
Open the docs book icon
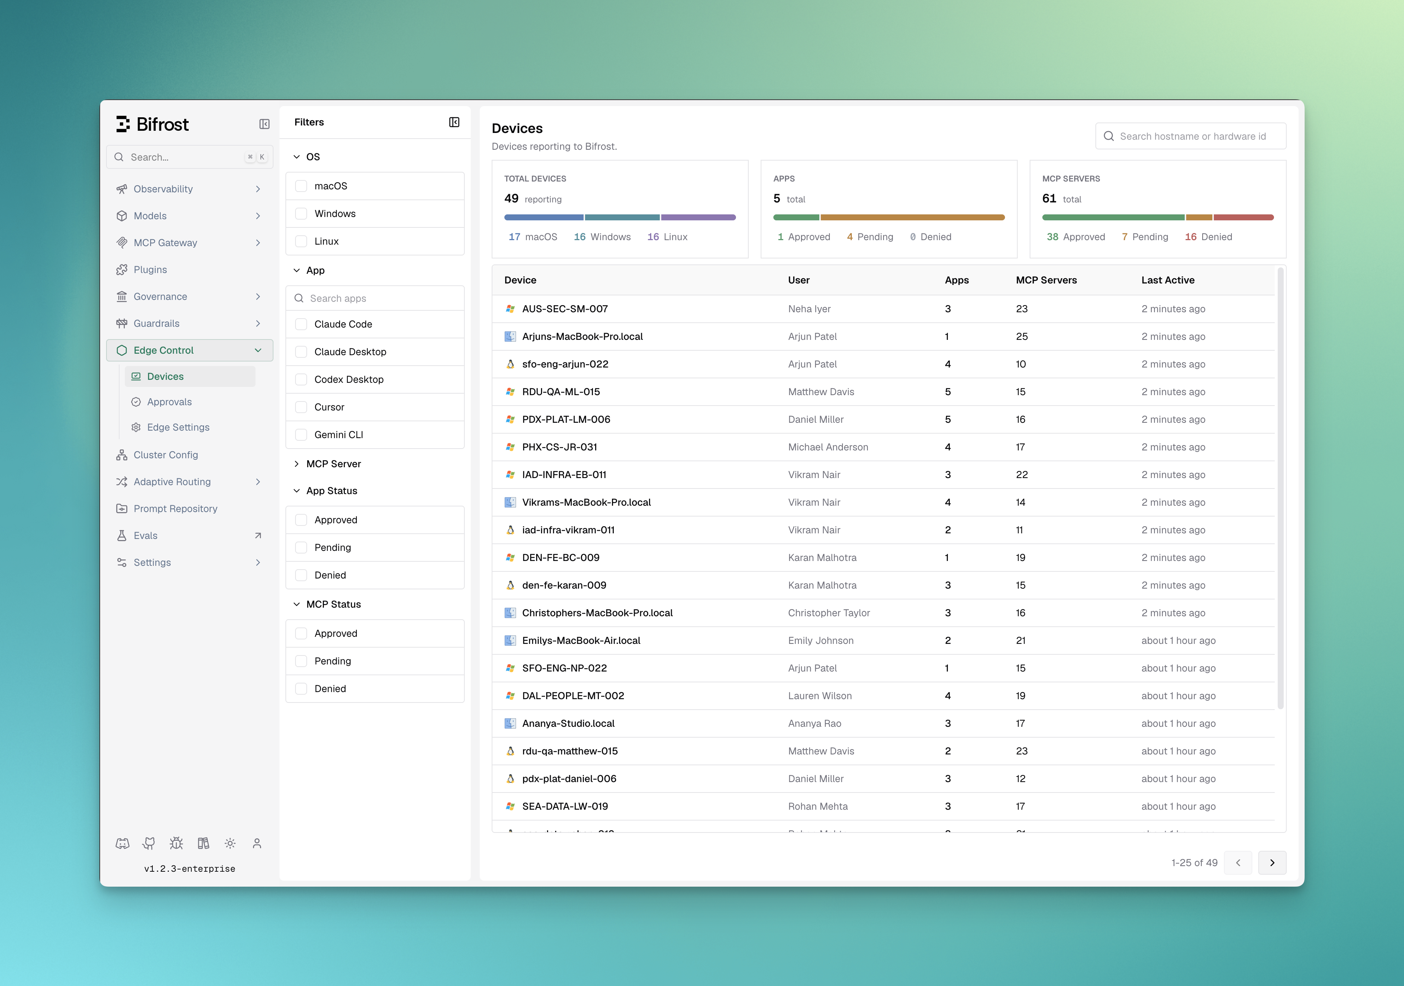tap(203, 844)
